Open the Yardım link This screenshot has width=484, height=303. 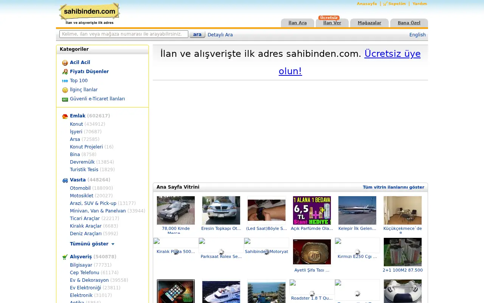pyautogui.click(x=420, y=4)
